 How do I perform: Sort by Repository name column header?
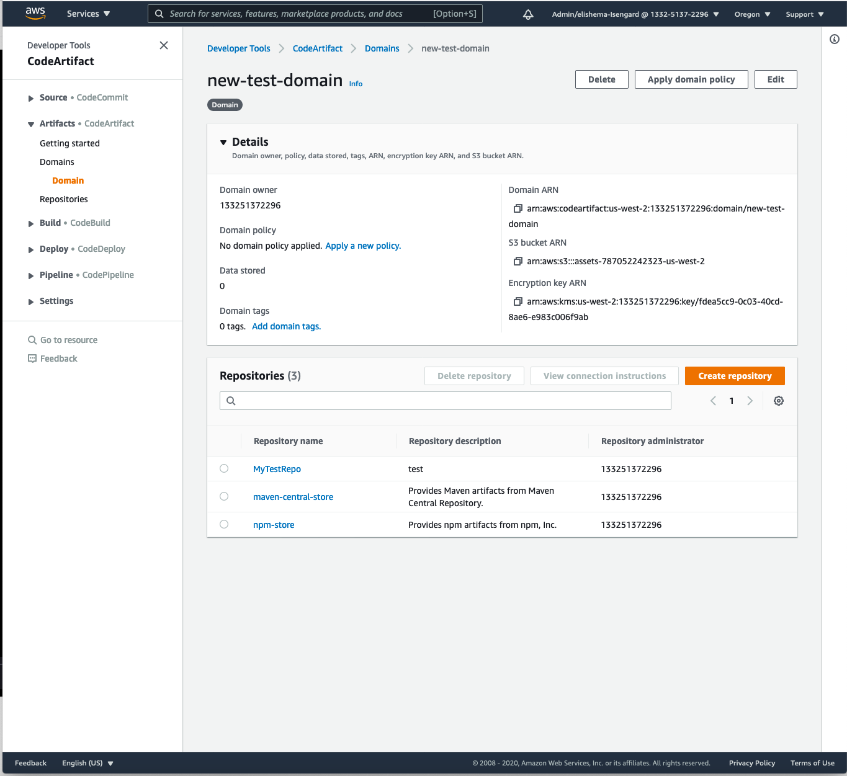click(x=288, y=441)
